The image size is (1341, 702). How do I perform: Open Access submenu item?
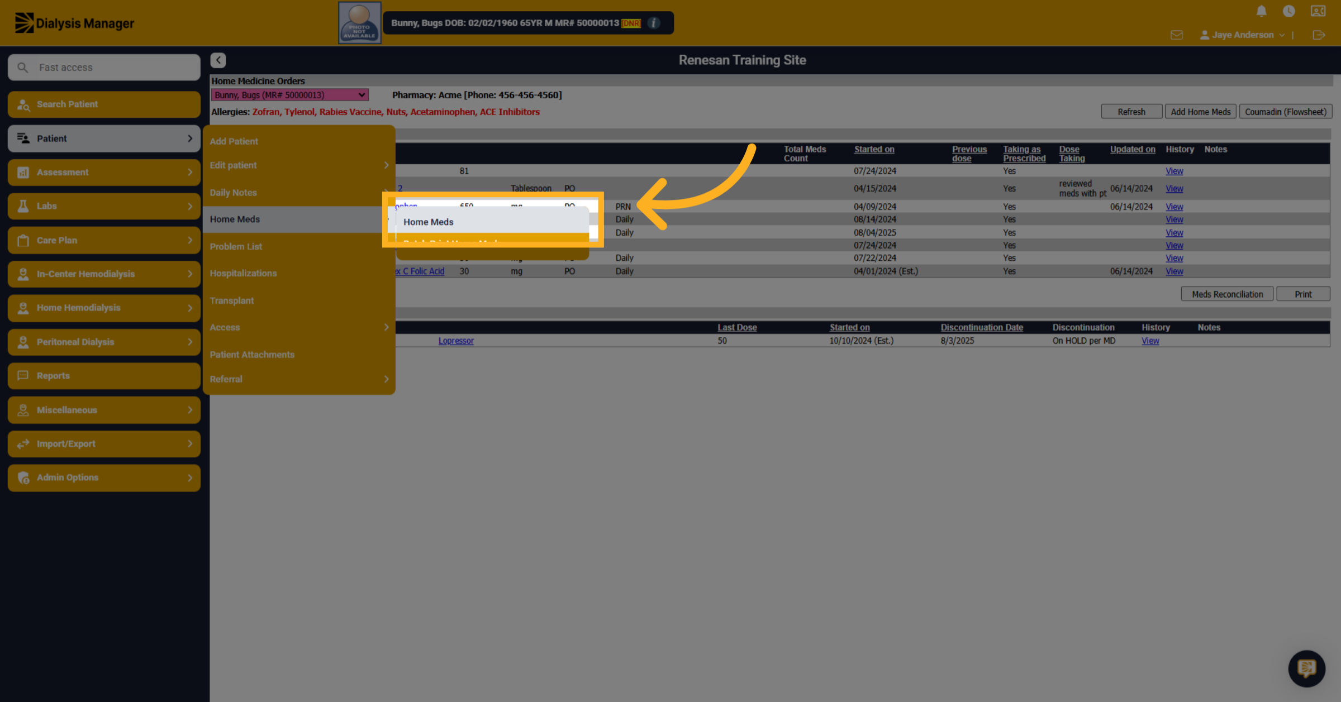coord(299,327)
